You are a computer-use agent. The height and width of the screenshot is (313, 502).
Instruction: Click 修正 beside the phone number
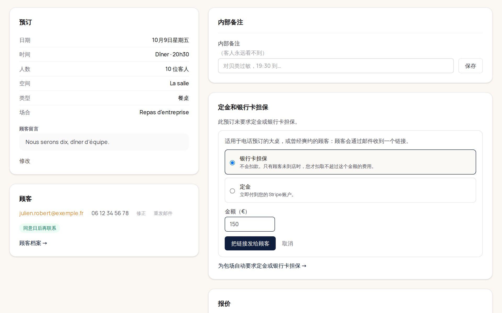point(141,213)
